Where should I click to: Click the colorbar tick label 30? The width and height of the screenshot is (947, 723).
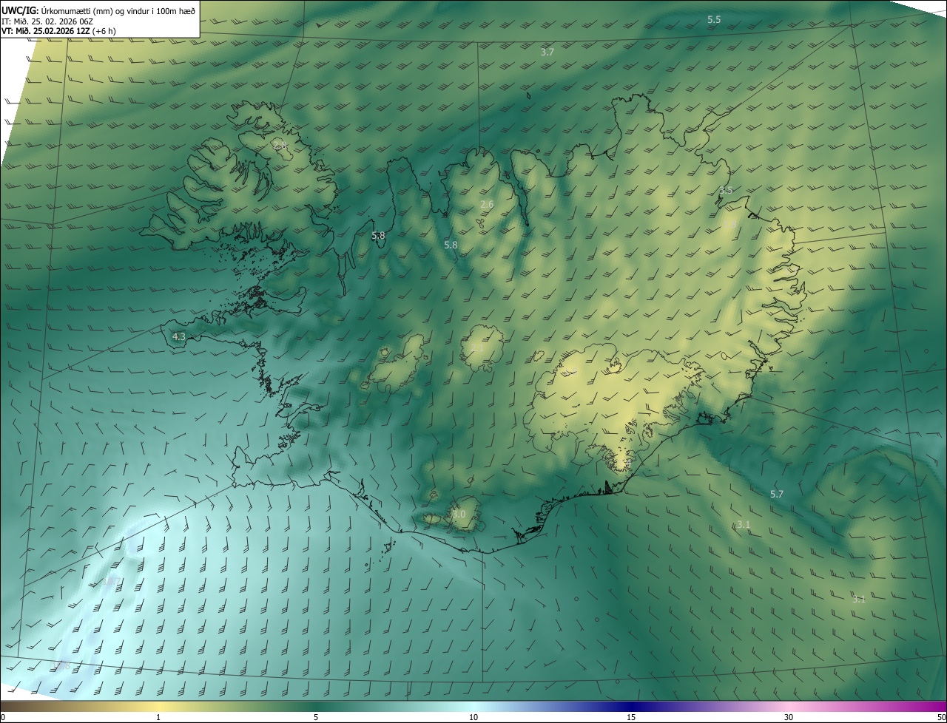pyautogui.click(x=789, y=718)
